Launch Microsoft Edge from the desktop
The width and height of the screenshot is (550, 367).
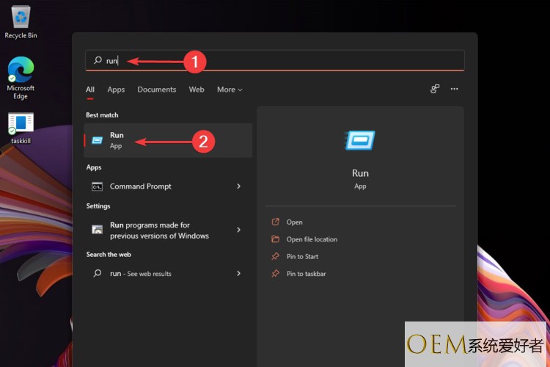tap(21, 71)
